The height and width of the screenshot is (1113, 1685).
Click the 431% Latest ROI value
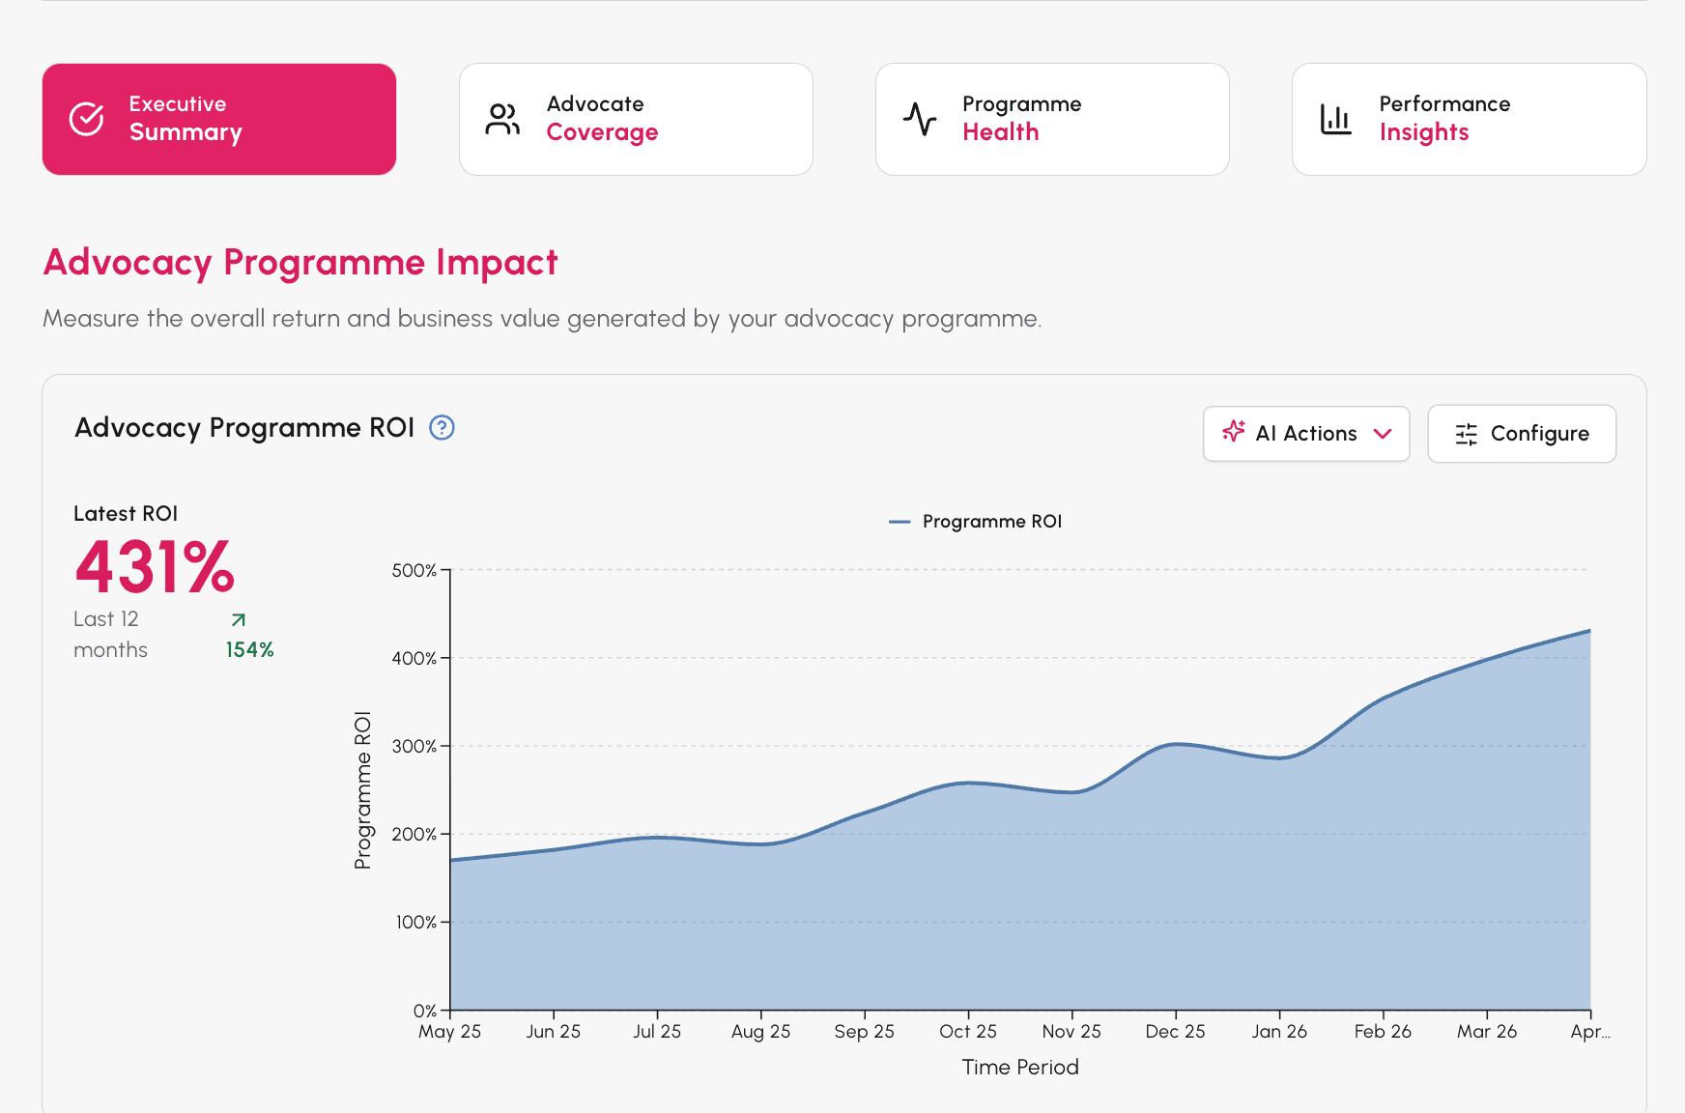(155, 566)
